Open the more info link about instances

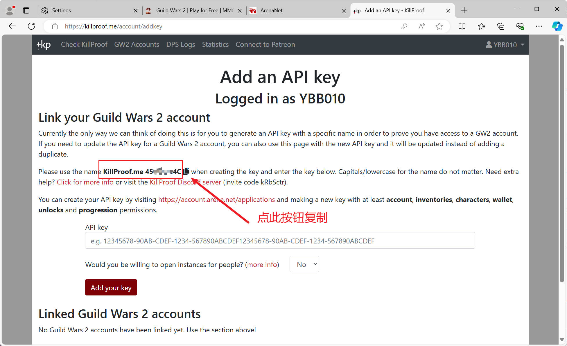(262, 265)
